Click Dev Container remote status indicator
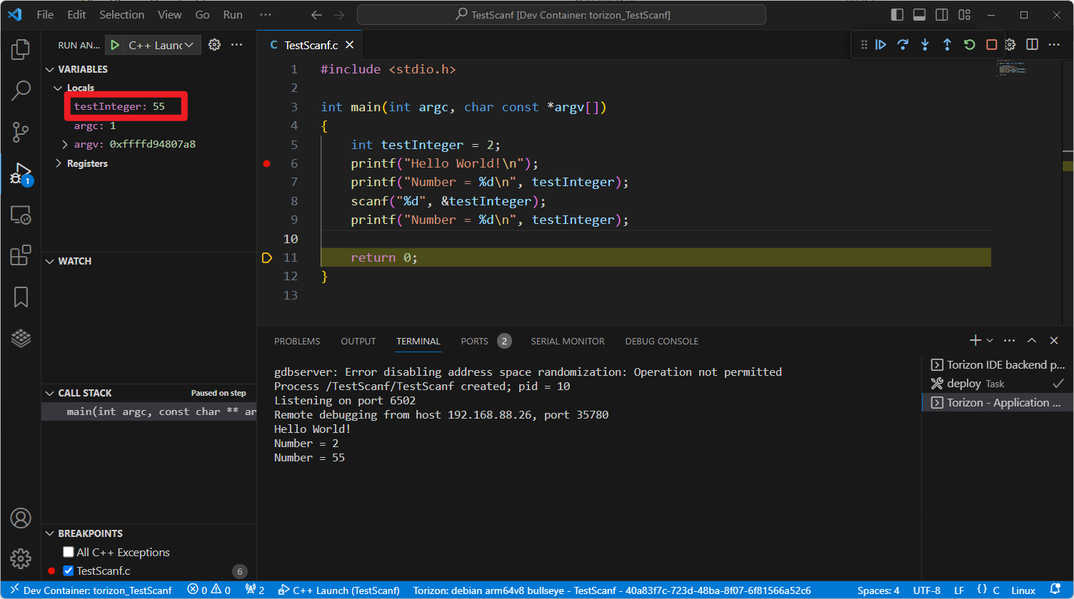The width and height of the screenshot is (1074, 599). coord(90,590)
